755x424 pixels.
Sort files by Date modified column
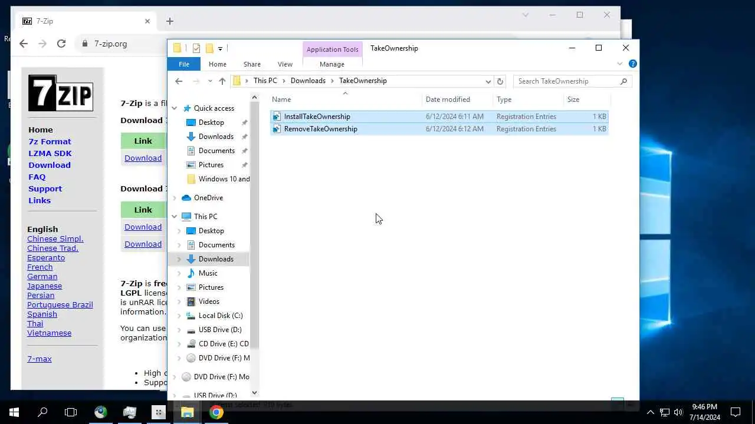pyautogui.click(x=458, y=100)
